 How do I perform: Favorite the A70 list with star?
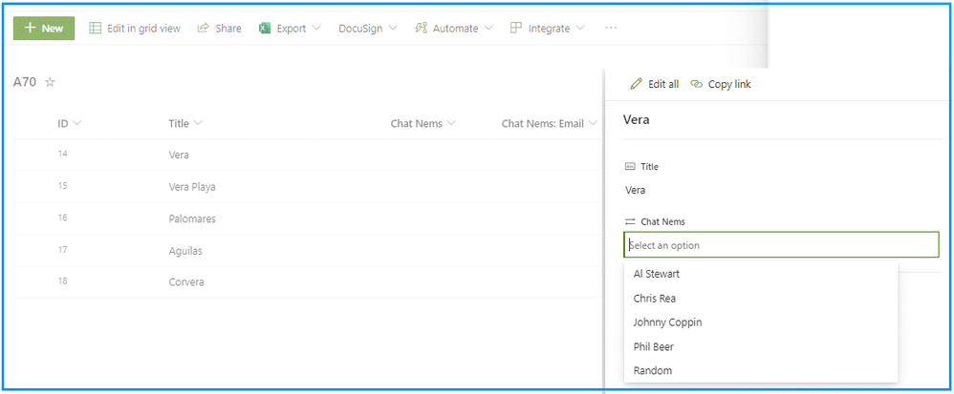coord(51,82)
